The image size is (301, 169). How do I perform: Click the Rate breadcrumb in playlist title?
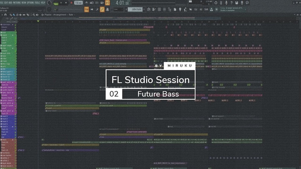coord(71,15)
